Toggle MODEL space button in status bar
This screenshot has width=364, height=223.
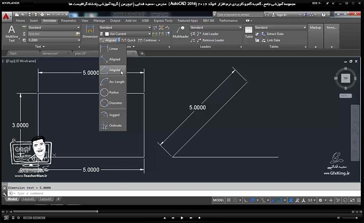[218, 200]
